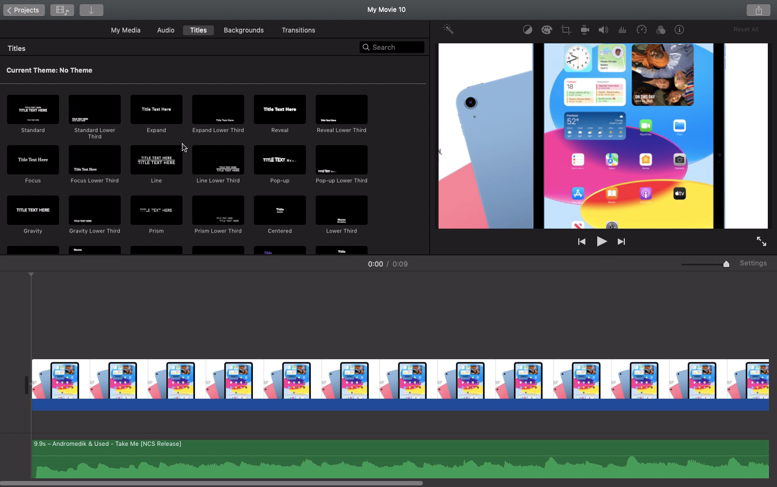Viewport: 777px width, 487px height.
Task: Select the Gravity title style thumbnail
Action: (x=33, y=210)
